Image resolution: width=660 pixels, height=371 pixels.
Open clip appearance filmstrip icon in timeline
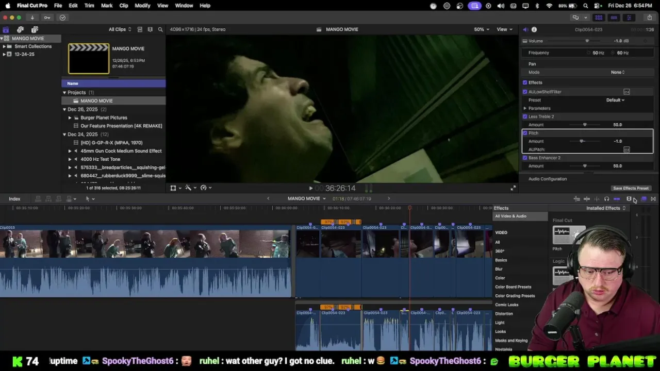tap(629, 199)
